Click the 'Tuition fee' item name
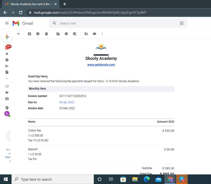The image size is (211, 184). click(x=34, y=131)
